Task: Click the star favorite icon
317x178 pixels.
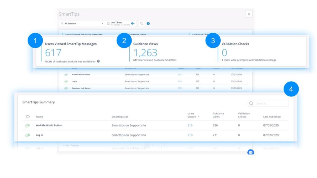Action: click(x=249, y=14)
